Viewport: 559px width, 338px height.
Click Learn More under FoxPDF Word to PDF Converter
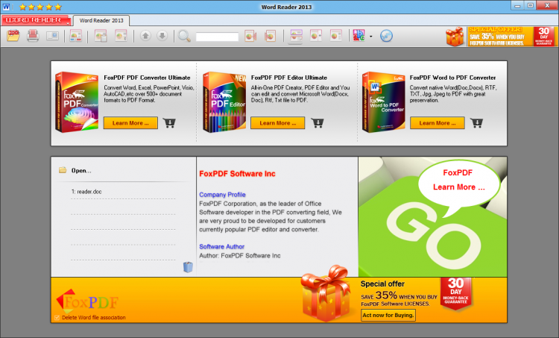coord(437,123)
